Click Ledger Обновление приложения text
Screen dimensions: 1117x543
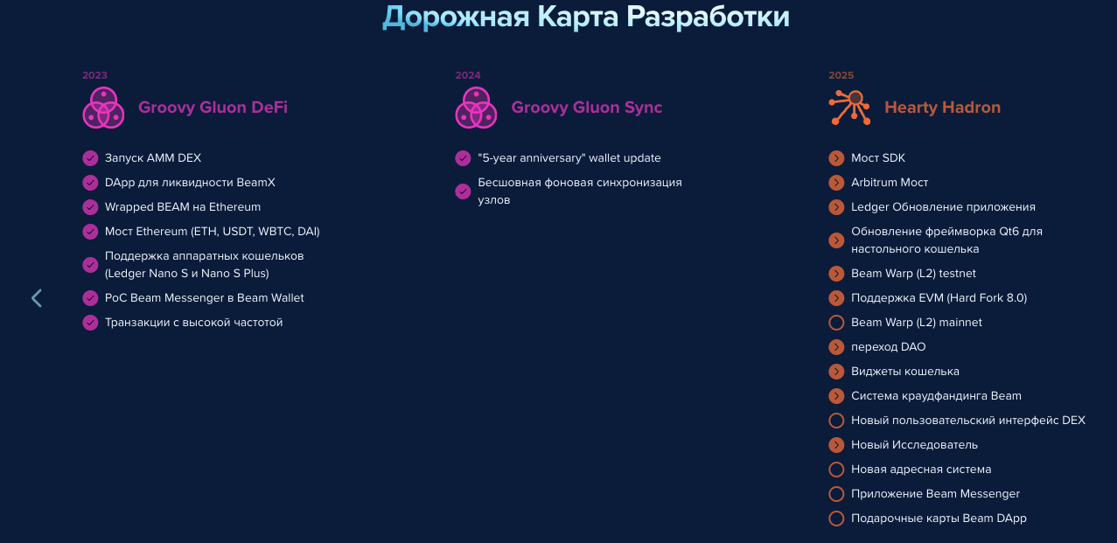click(943, 207)
